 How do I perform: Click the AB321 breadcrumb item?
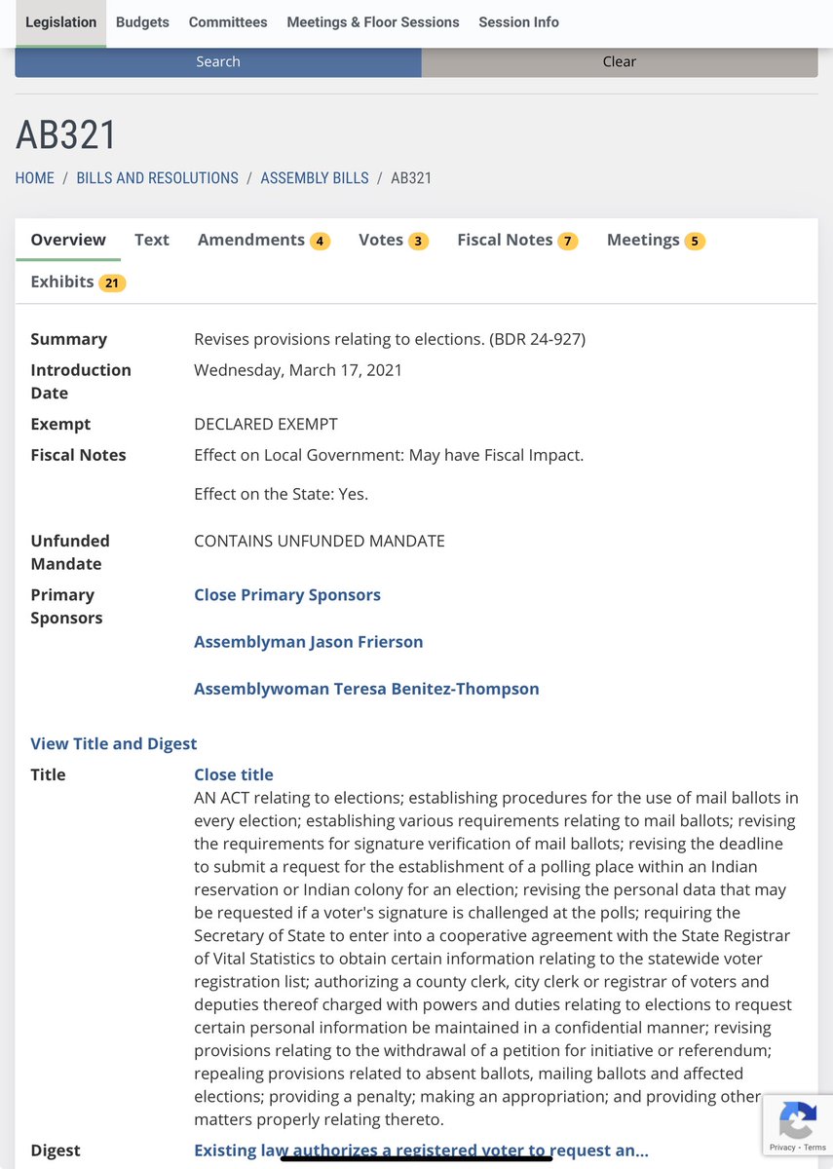[411, 178]
